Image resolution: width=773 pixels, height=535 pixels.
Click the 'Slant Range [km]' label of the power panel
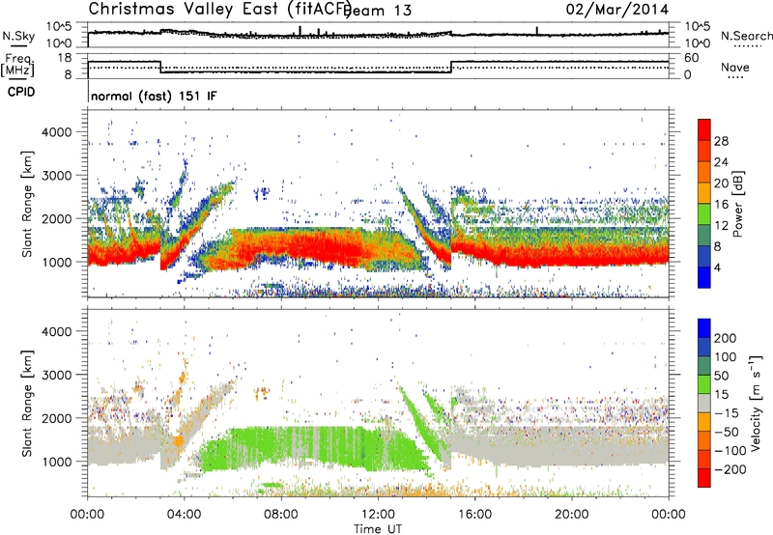pyautogui.click(x=27, y=204)
